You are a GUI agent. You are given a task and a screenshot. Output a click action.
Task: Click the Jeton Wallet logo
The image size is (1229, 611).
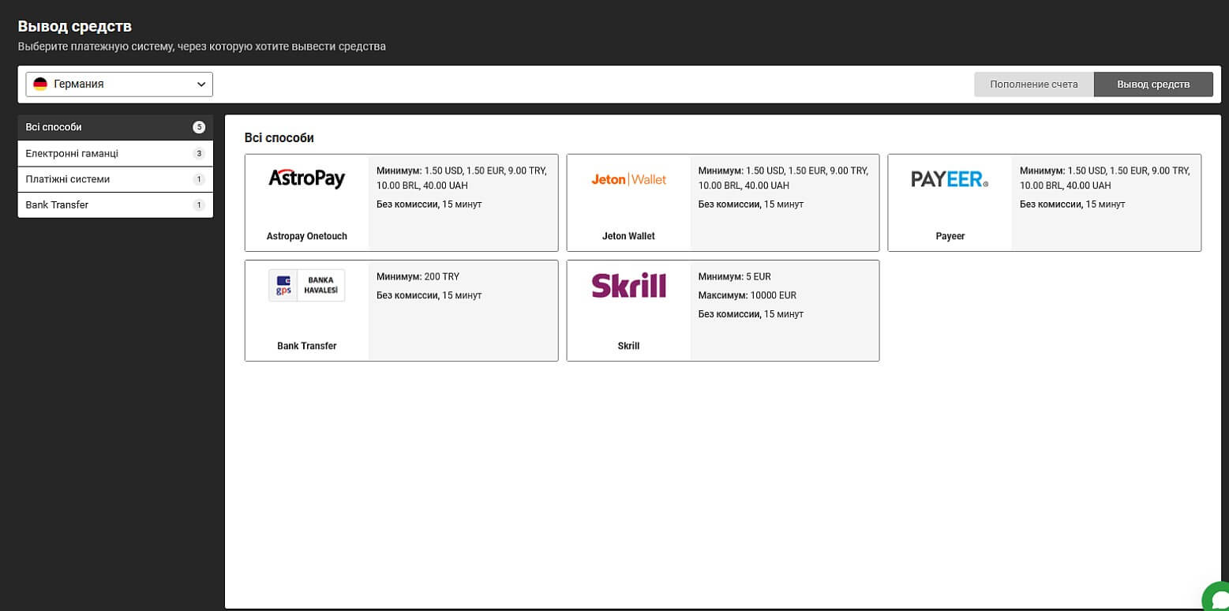coord(628,179)
